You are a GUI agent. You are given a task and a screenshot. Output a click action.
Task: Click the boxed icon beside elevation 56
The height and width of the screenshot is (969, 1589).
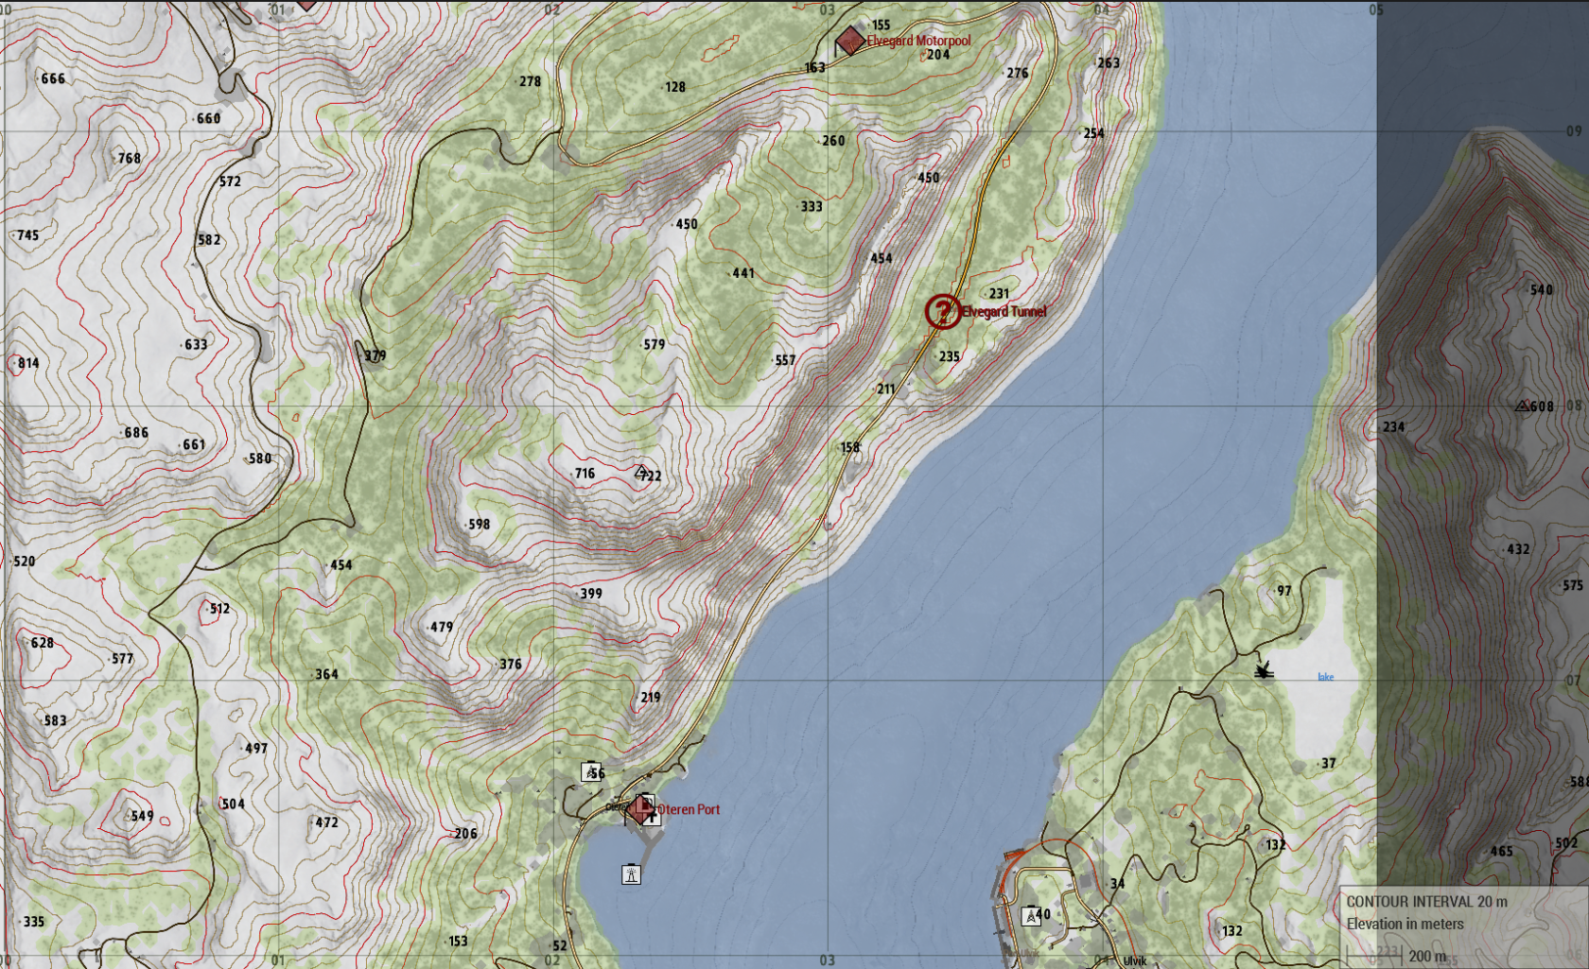(x=590, y=772)
